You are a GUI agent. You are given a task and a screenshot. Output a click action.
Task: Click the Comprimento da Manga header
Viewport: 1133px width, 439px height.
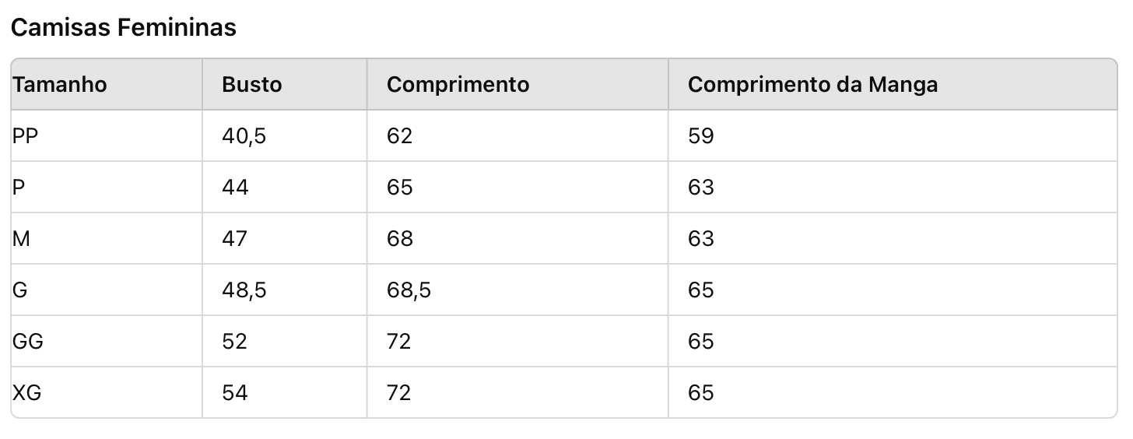[x=812, y=84]
